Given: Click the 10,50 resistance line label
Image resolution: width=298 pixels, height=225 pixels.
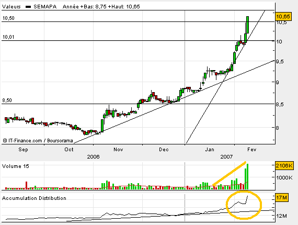Looking at the screenshot, I should click(8, 18).
